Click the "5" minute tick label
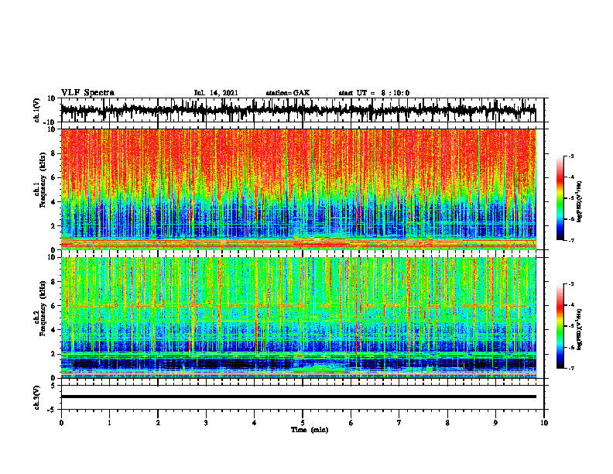The image size is (613, 474). pos(303,423)
